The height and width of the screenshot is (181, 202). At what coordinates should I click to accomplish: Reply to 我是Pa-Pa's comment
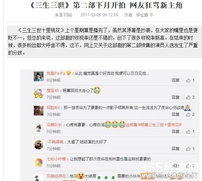pyautogui.click(x=176, y=80)
